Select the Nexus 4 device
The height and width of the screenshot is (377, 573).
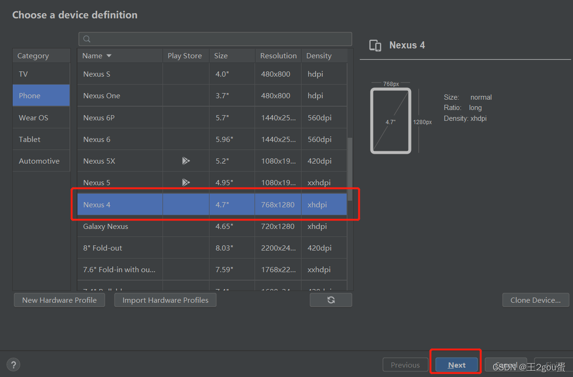(212, 204)
